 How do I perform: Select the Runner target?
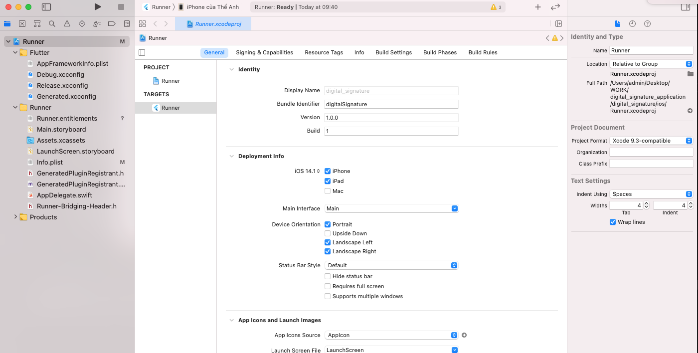170,107
